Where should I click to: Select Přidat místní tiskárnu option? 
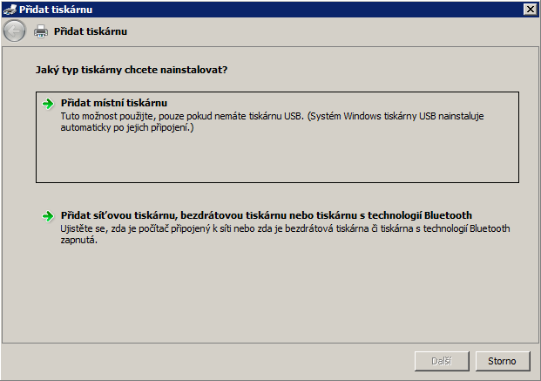click(114, 103)
